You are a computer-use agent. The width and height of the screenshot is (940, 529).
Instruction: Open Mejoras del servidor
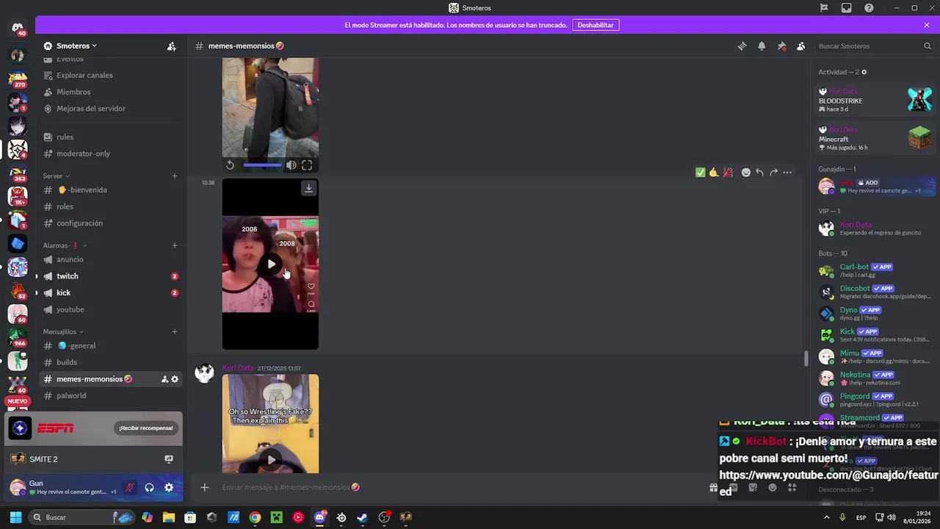(x=90, y=109)
